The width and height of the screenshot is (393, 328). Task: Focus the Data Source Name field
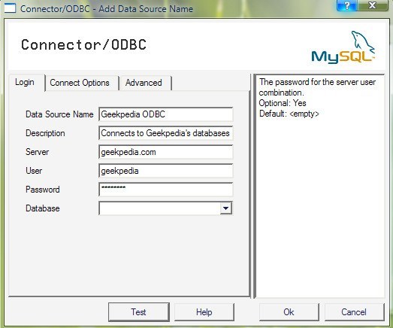point(165,114)
